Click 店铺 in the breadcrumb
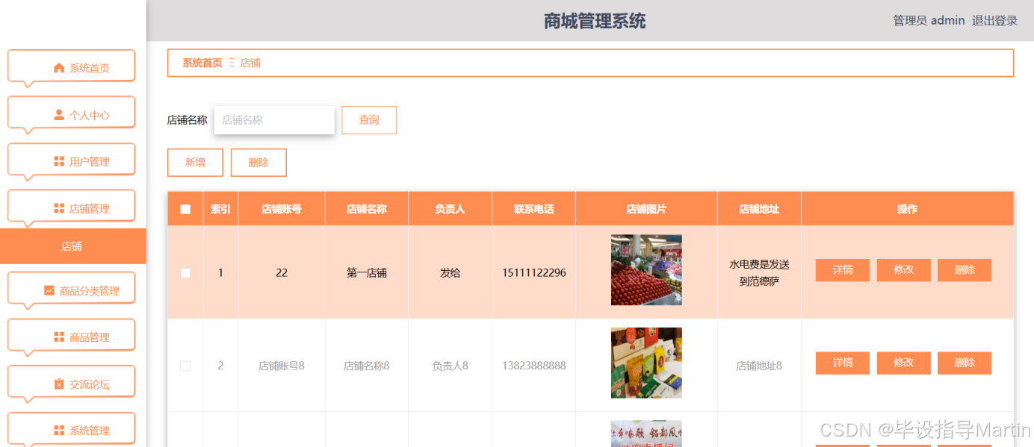The height and width of the screenshot is (447, 1034). tap(250, 63)
